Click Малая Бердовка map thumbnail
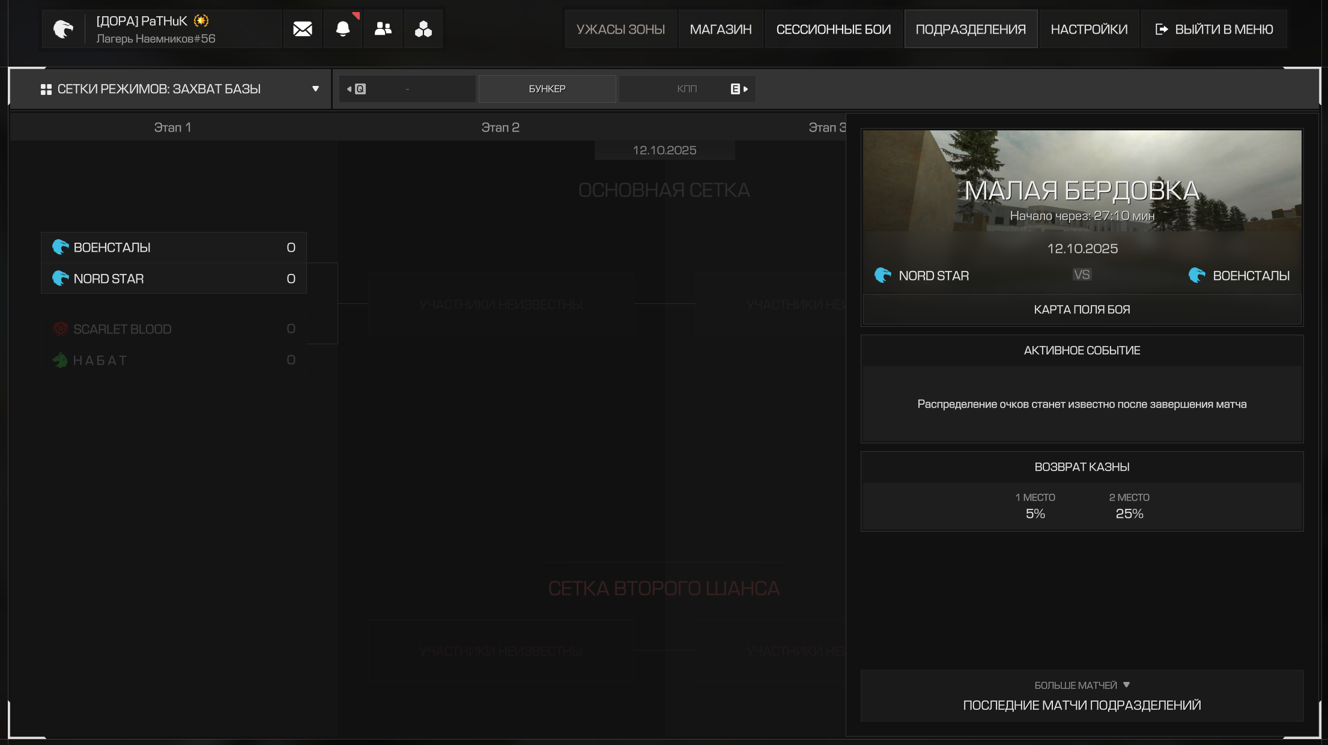This screenshot has width=1328, height=745. click(x=1081, y=180)
